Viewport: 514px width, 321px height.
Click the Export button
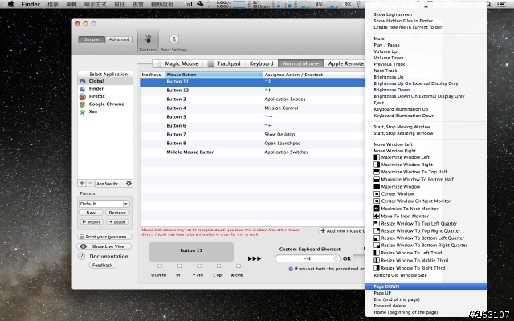tap(117, 221)
